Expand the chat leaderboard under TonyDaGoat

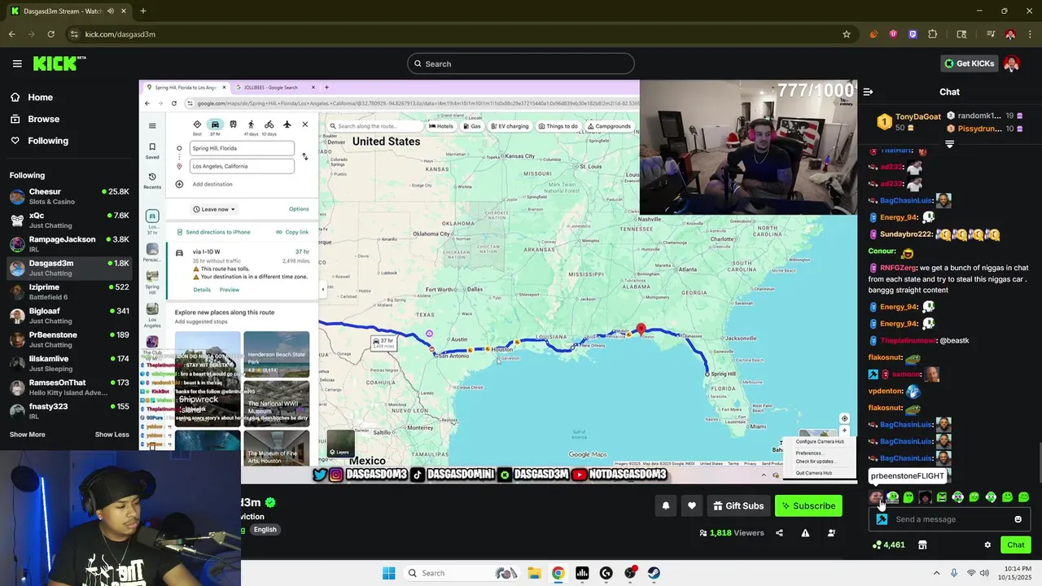[949, 144]
